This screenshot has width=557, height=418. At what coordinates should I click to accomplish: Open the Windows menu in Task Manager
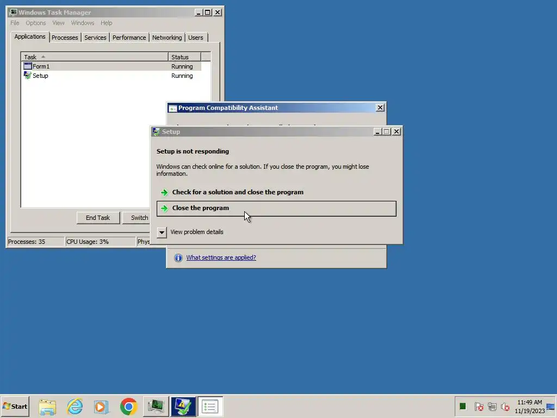pos(83,23)
